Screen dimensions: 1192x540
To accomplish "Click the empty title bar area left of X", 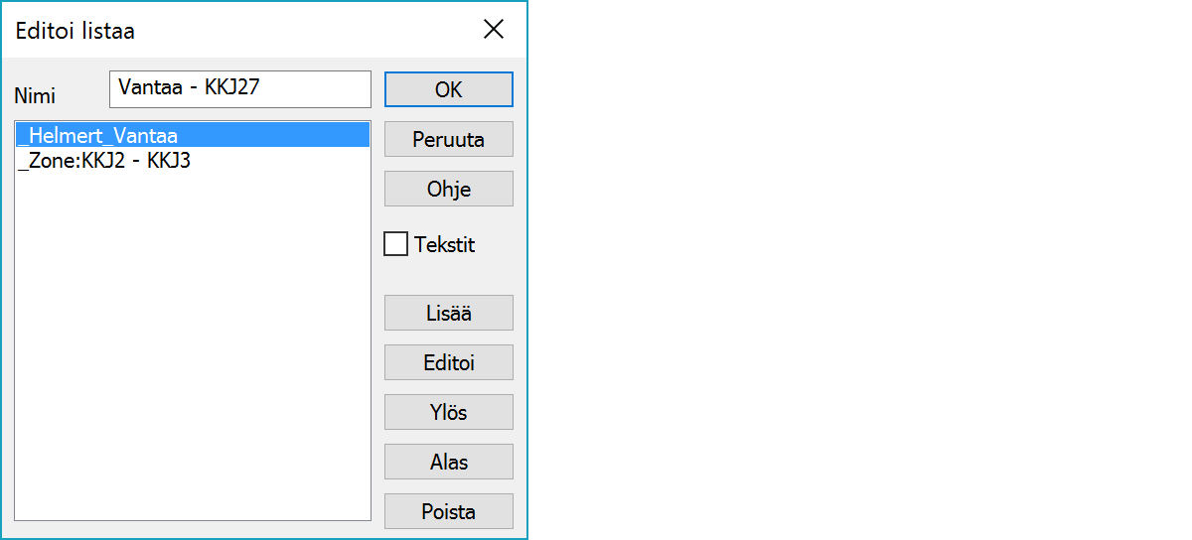I will (x=318, y=30).
